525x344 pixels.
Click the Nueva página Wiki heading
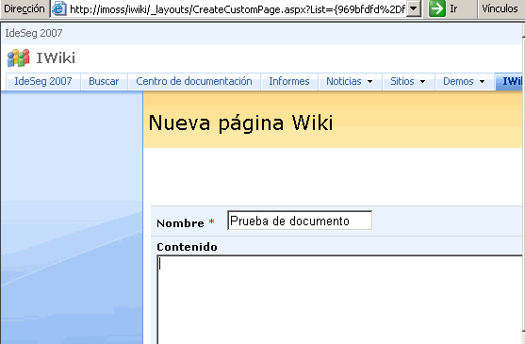[240, 123]
